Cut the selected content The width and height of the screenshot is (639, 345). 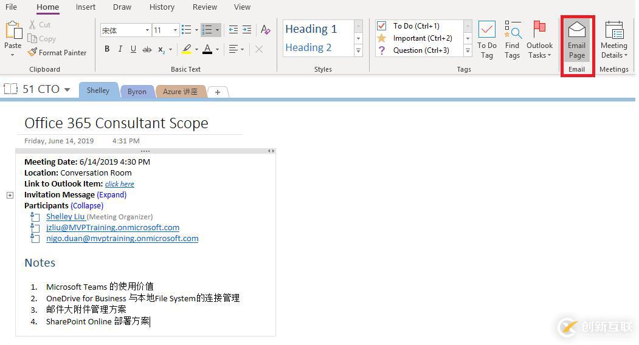tap(40, 25)
